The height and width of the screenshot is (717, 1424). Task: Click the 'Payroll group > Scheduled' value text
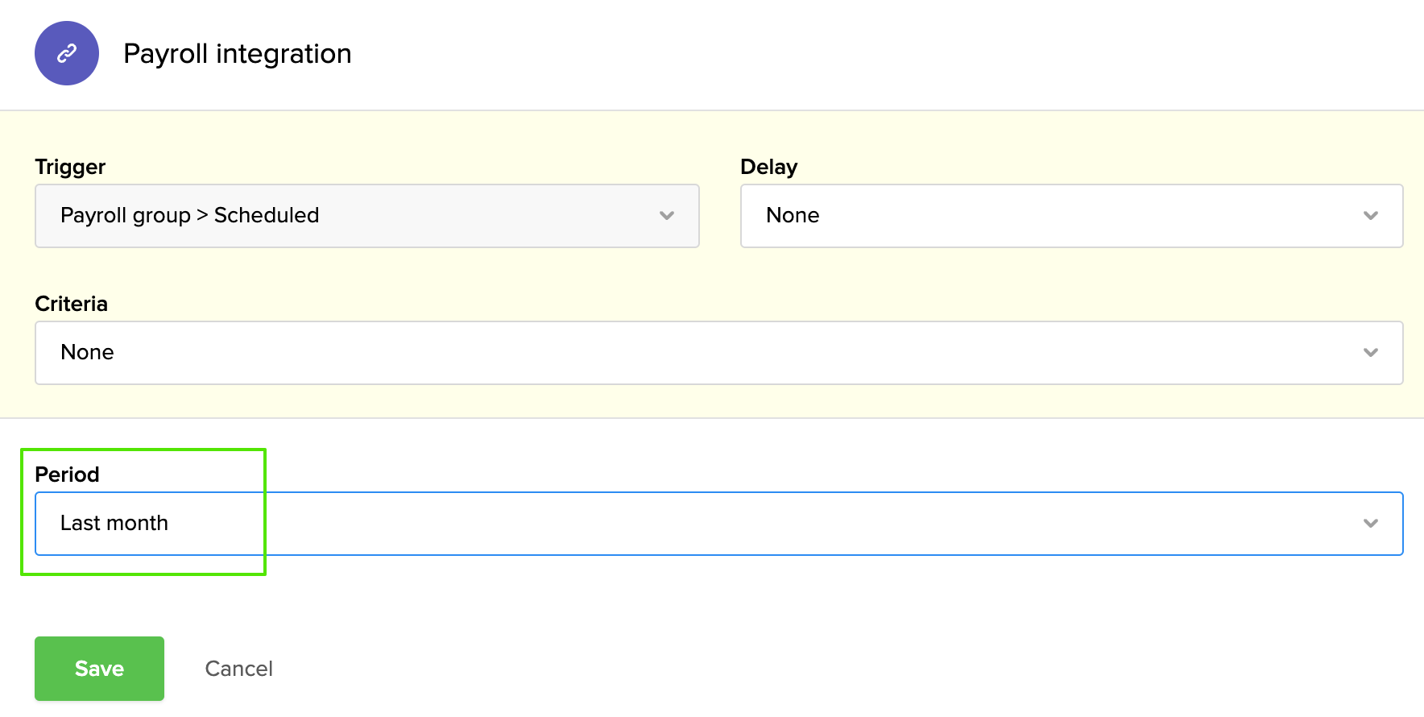point(189,216)
